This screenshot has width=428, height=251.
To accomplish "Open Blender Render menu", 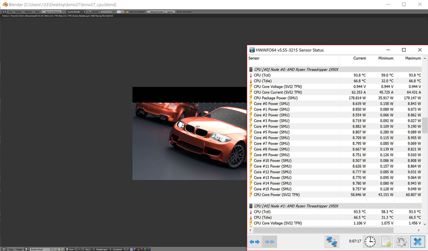I will tap(18, 12).
